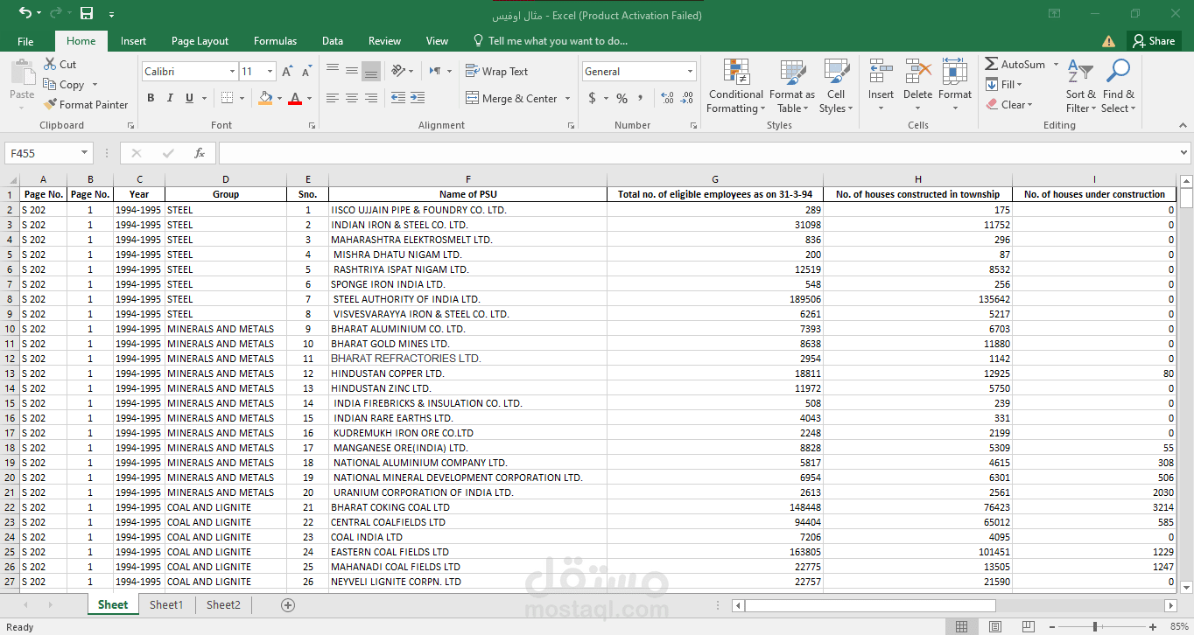Click into the formula bar input
This screenshot has width=1194, height=635.
[x=698, y=153]
